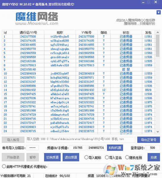This screenshot has height=178, width=162.
Task: Click the 子频道 field showing 2489652731
Action: tap(96, 148)
